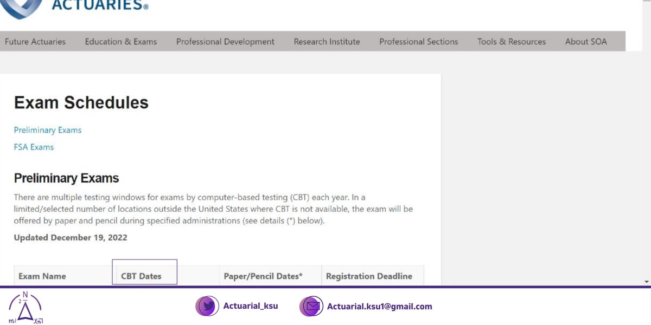Click the actuarial club logo at bottom left
651x325 pixels.
(x=25, y=308)
